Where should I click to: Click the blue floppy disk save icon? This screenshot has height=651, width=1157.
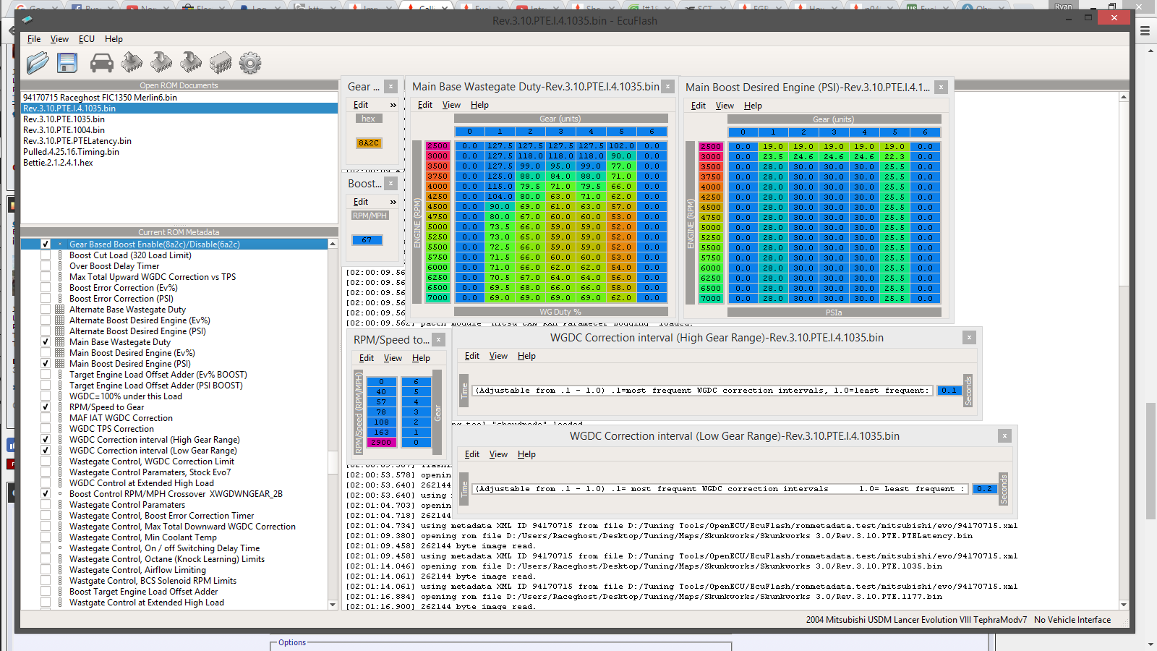tap(67, 63)
